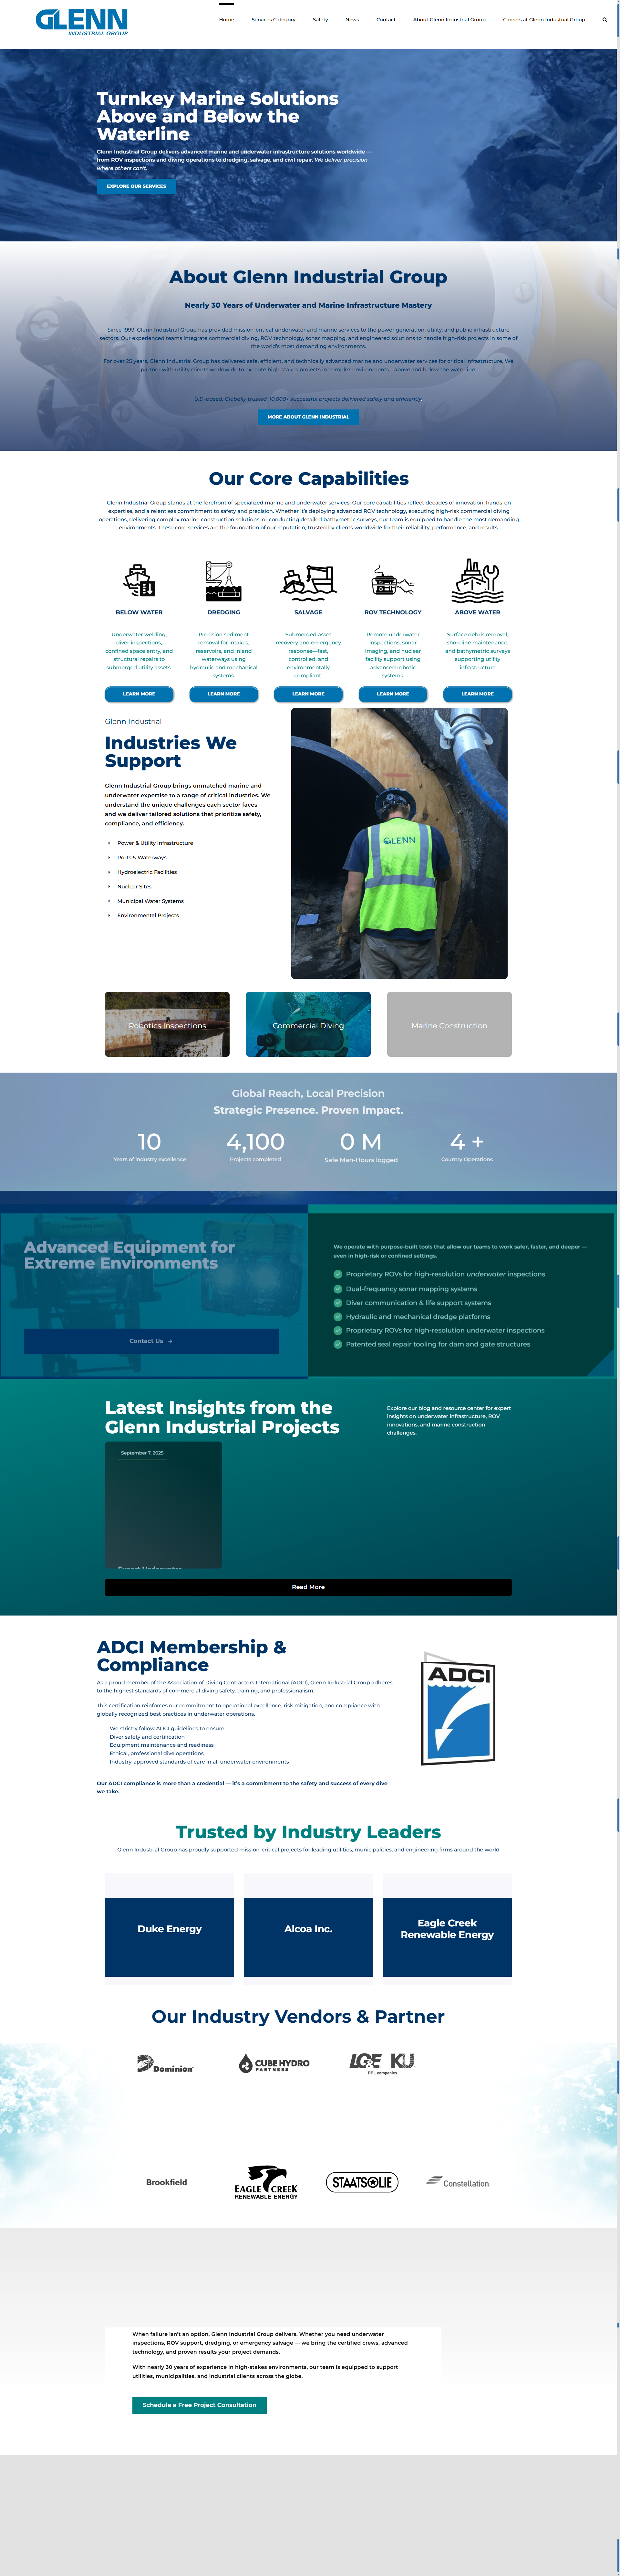Open the Marine Construction tile
This screenshot has height=2576, width=620.
coord(449,1024)
